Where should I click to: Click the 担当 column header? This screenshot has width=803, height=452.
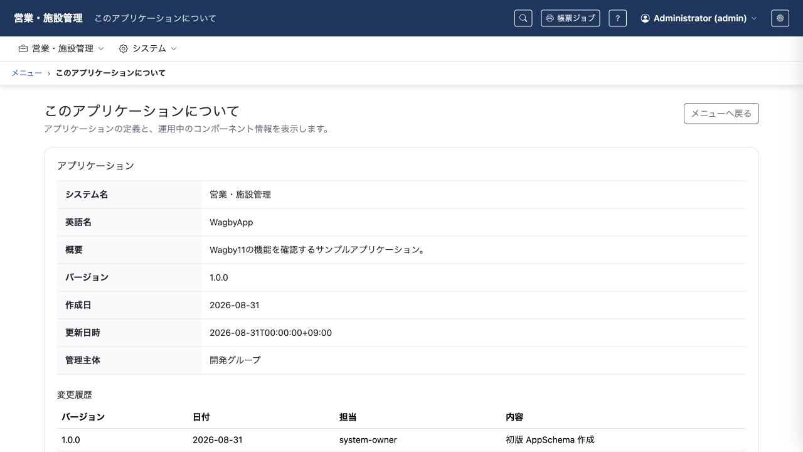click(348, 417)
